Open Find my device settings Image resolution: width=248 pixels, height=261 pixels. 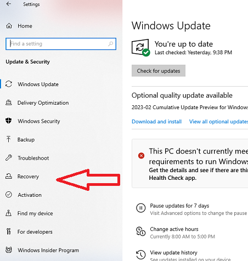pyautogui.click(x=35, y=213)
